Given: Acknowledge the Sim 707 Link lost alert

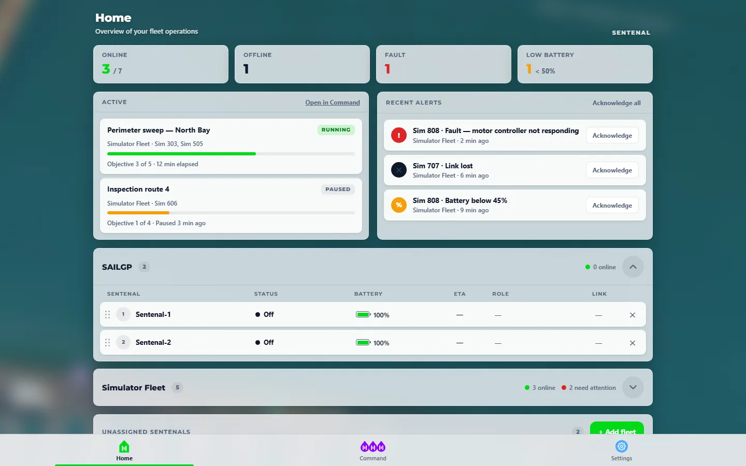Looking at the screenshot, I should pos(612,170).
